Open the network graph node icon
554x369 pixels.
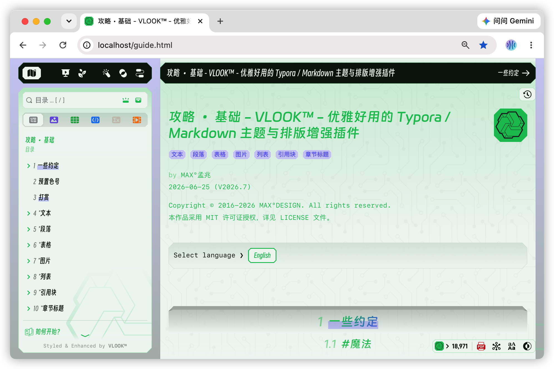tap(496, 346)
